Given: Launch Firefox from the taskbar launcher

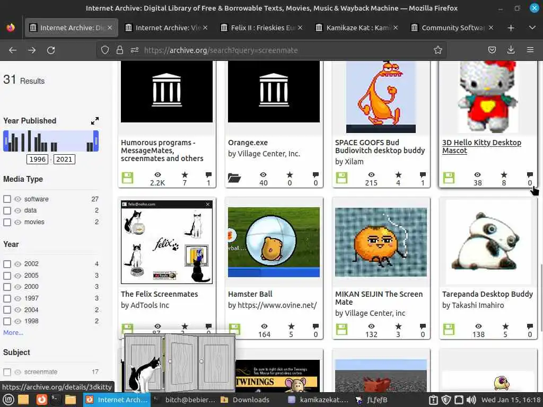Looking at the screenshot, I should (41, 400).
